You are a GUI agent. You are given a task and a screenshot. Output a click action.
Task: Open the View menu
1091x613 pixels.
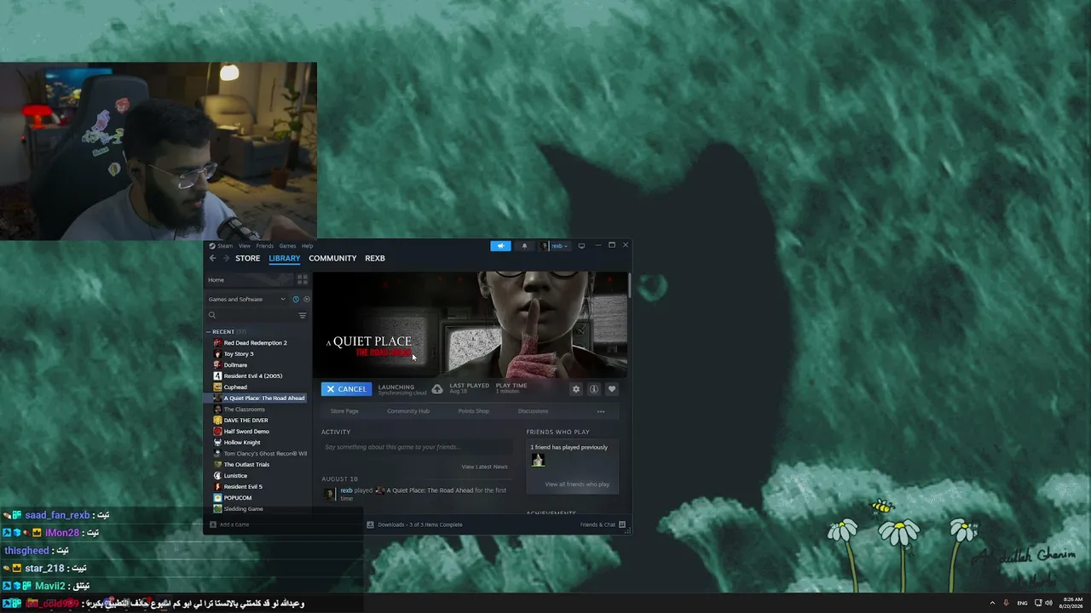[x=245, y=246]
